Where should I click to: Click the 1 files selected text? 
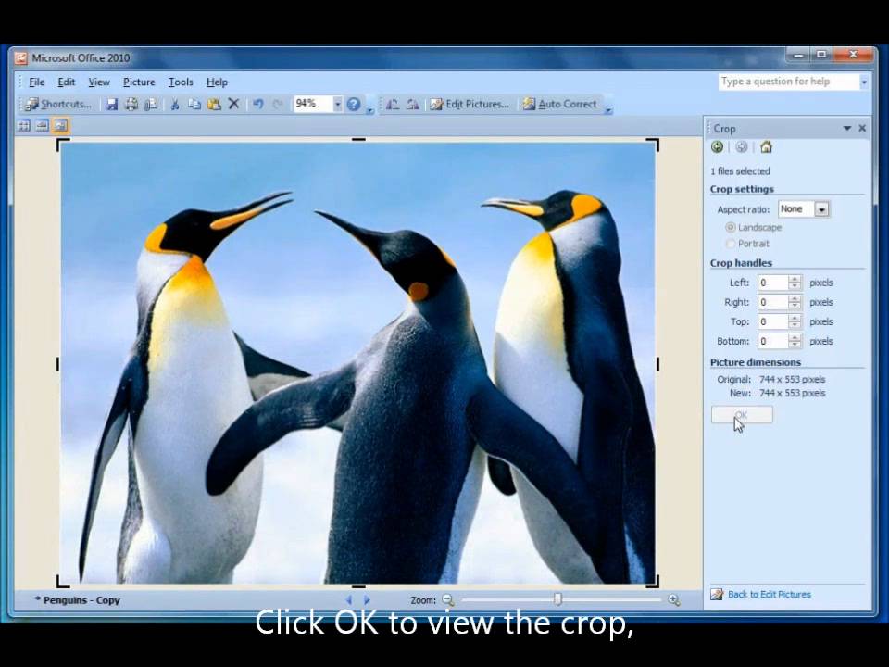point(740,171)
